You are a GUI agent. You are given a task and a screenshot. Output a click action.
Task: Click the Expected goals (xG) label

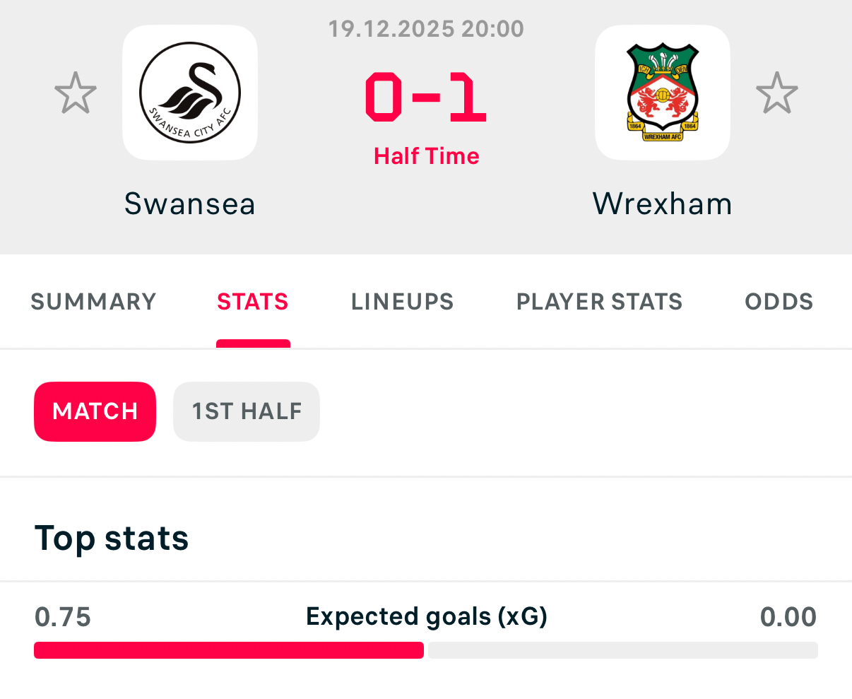(426, 617)
